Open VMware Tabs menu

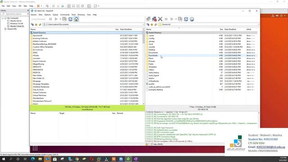(x=25, y=6)
